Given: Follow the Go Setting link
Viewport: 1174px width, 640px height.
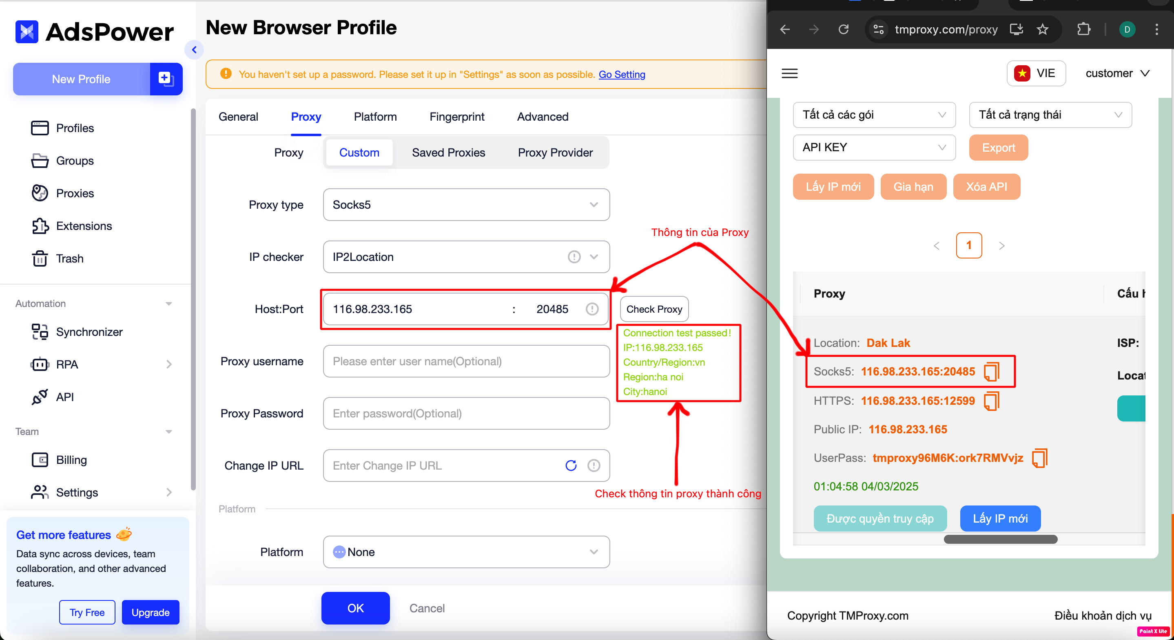Looking at the screenshot, I should 622,74.
